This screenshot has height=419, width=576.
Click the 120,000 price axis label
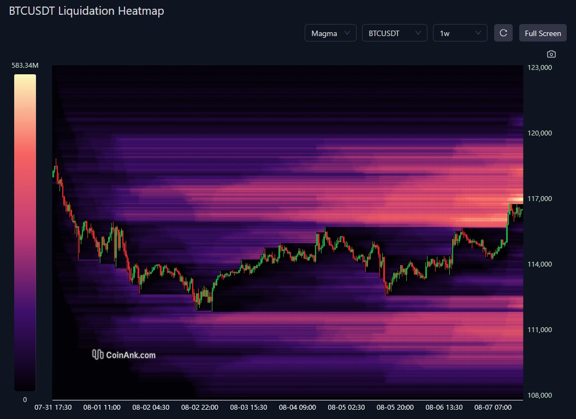[539, 133]
